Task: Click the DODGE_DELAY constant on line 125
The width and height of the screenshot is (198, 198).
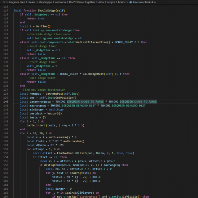Action: pyautogui.click(x=124, y=42)
